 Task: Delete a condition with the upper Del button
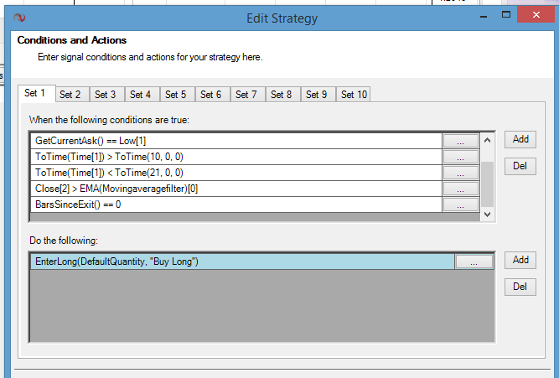pyautogui.click(x=520, y=167)
